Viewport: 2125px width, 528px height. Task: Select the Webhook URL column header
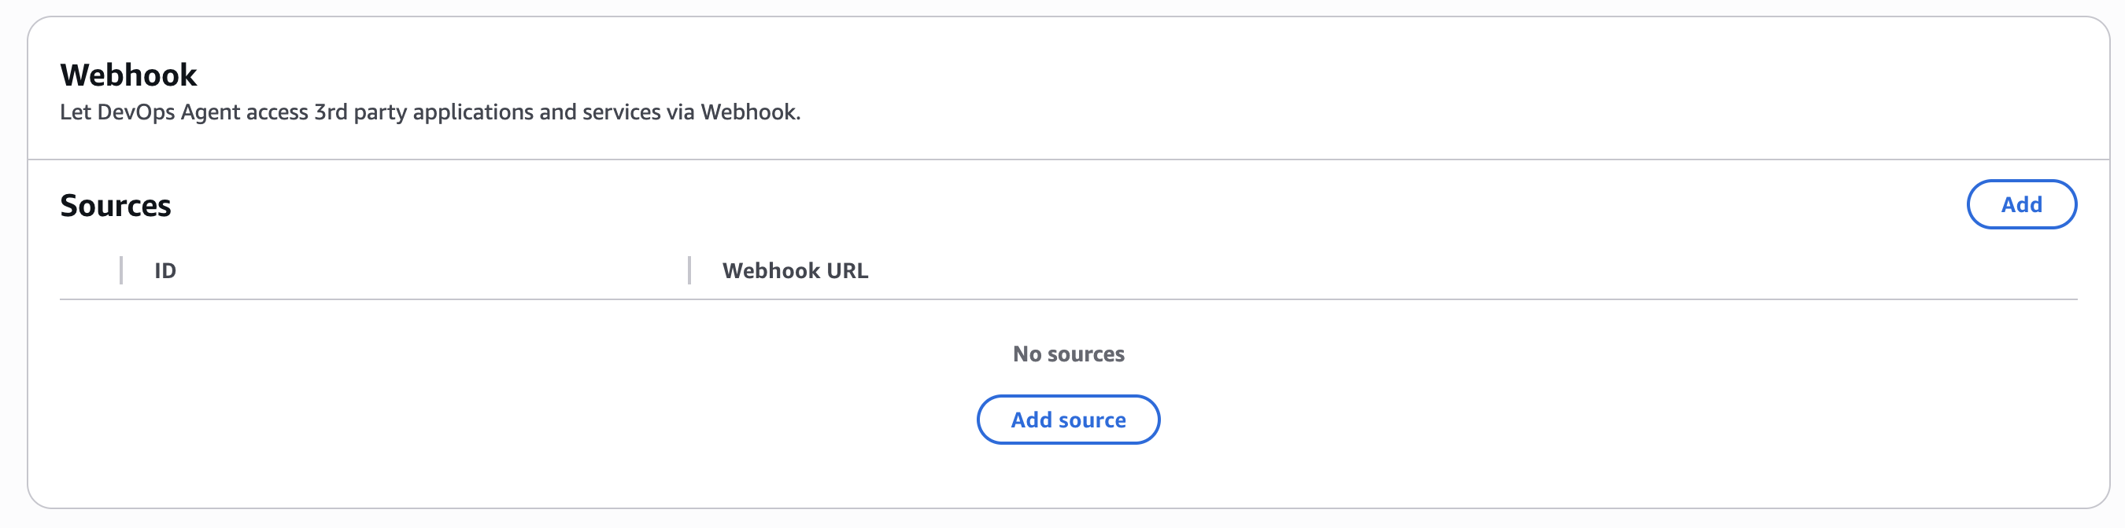pyautogui.click(x=794, y=271)
